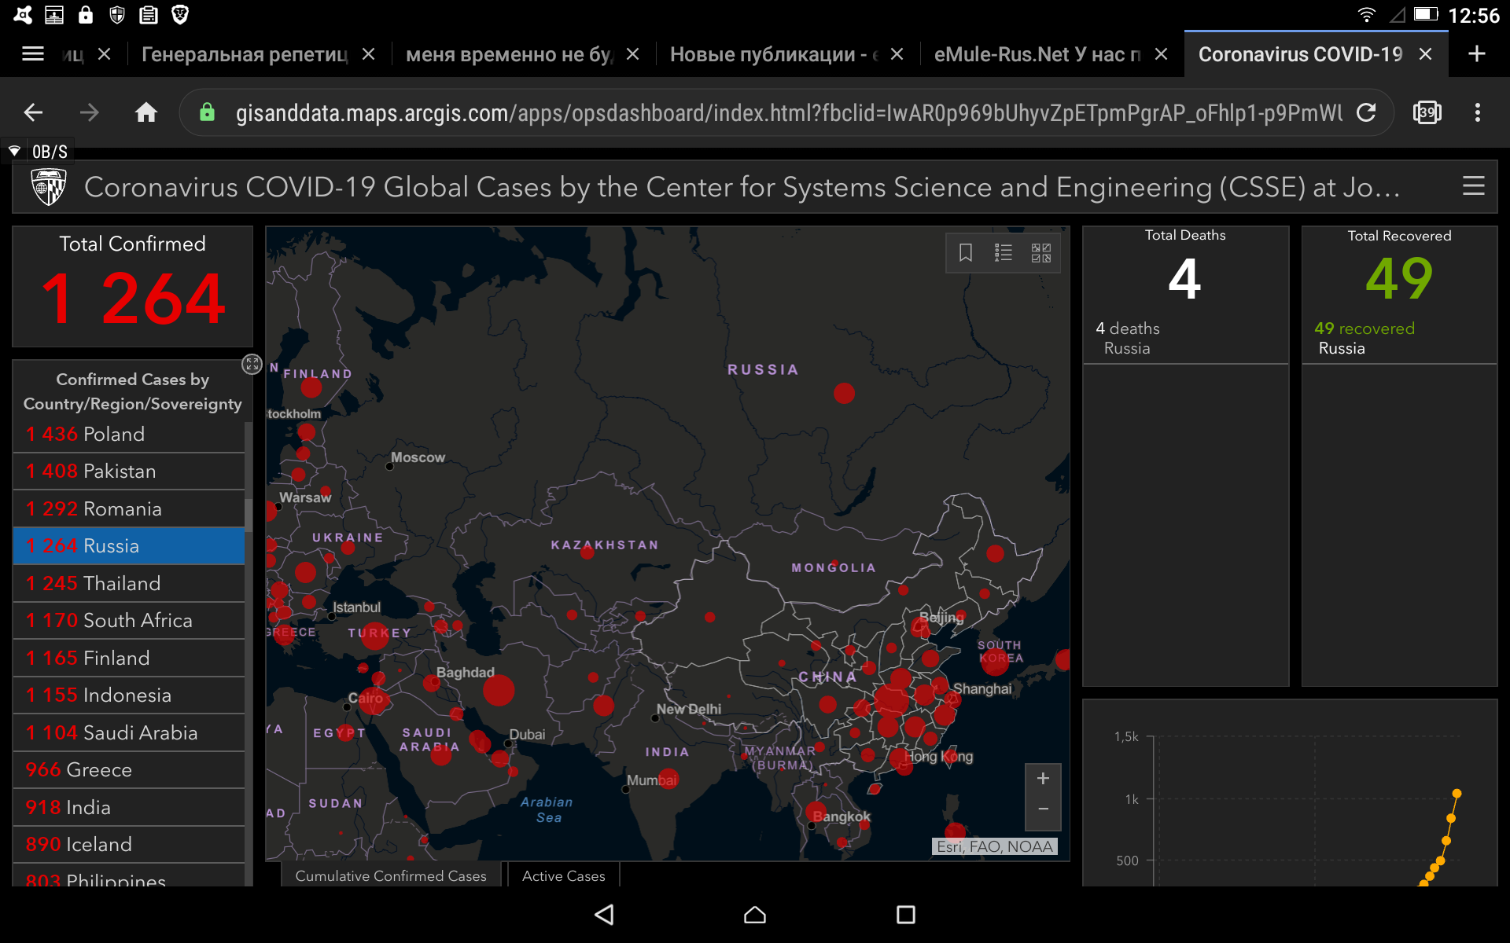Switch to Генеральная репетиц tab
This screenshot has height=943, width=1510.
click(x=245, y=54)
